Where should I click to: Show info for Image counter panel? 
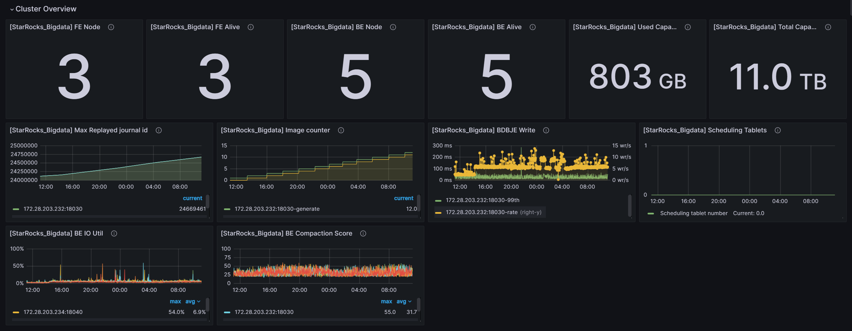tap(341, 130)
